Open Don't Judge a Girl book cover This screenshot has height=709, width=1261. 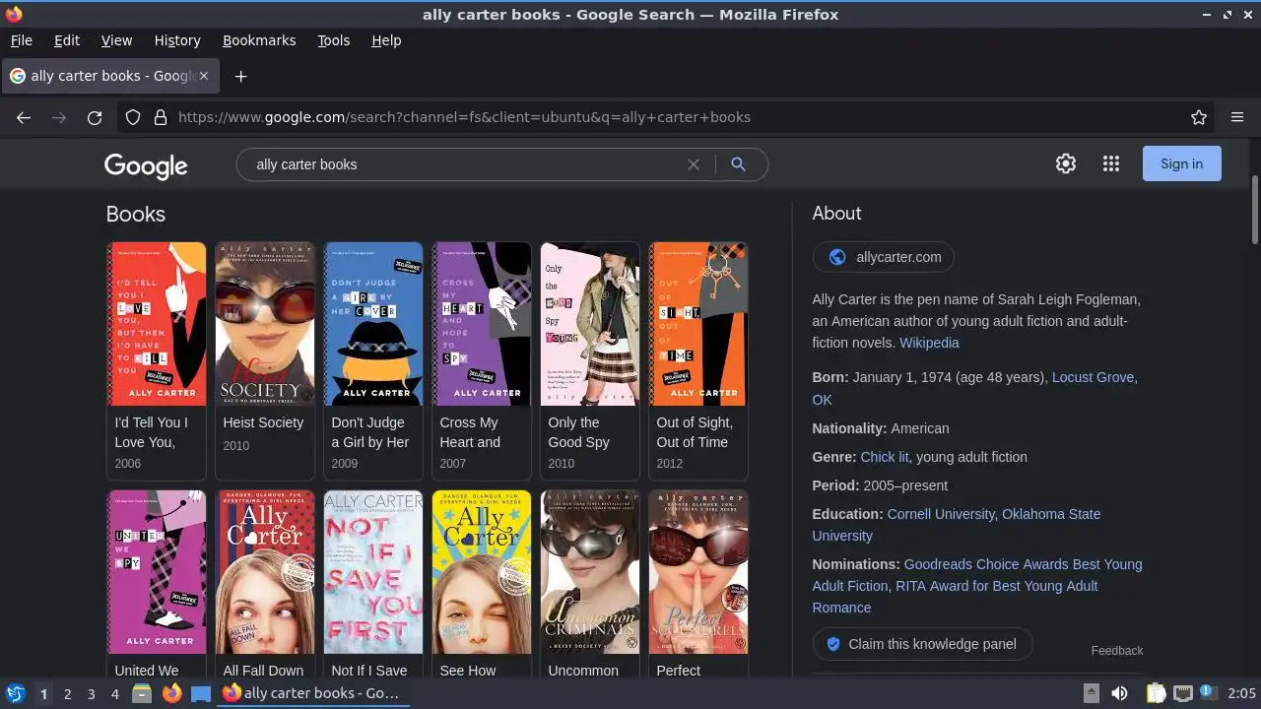pyautogui.click(x=373, y=324)
